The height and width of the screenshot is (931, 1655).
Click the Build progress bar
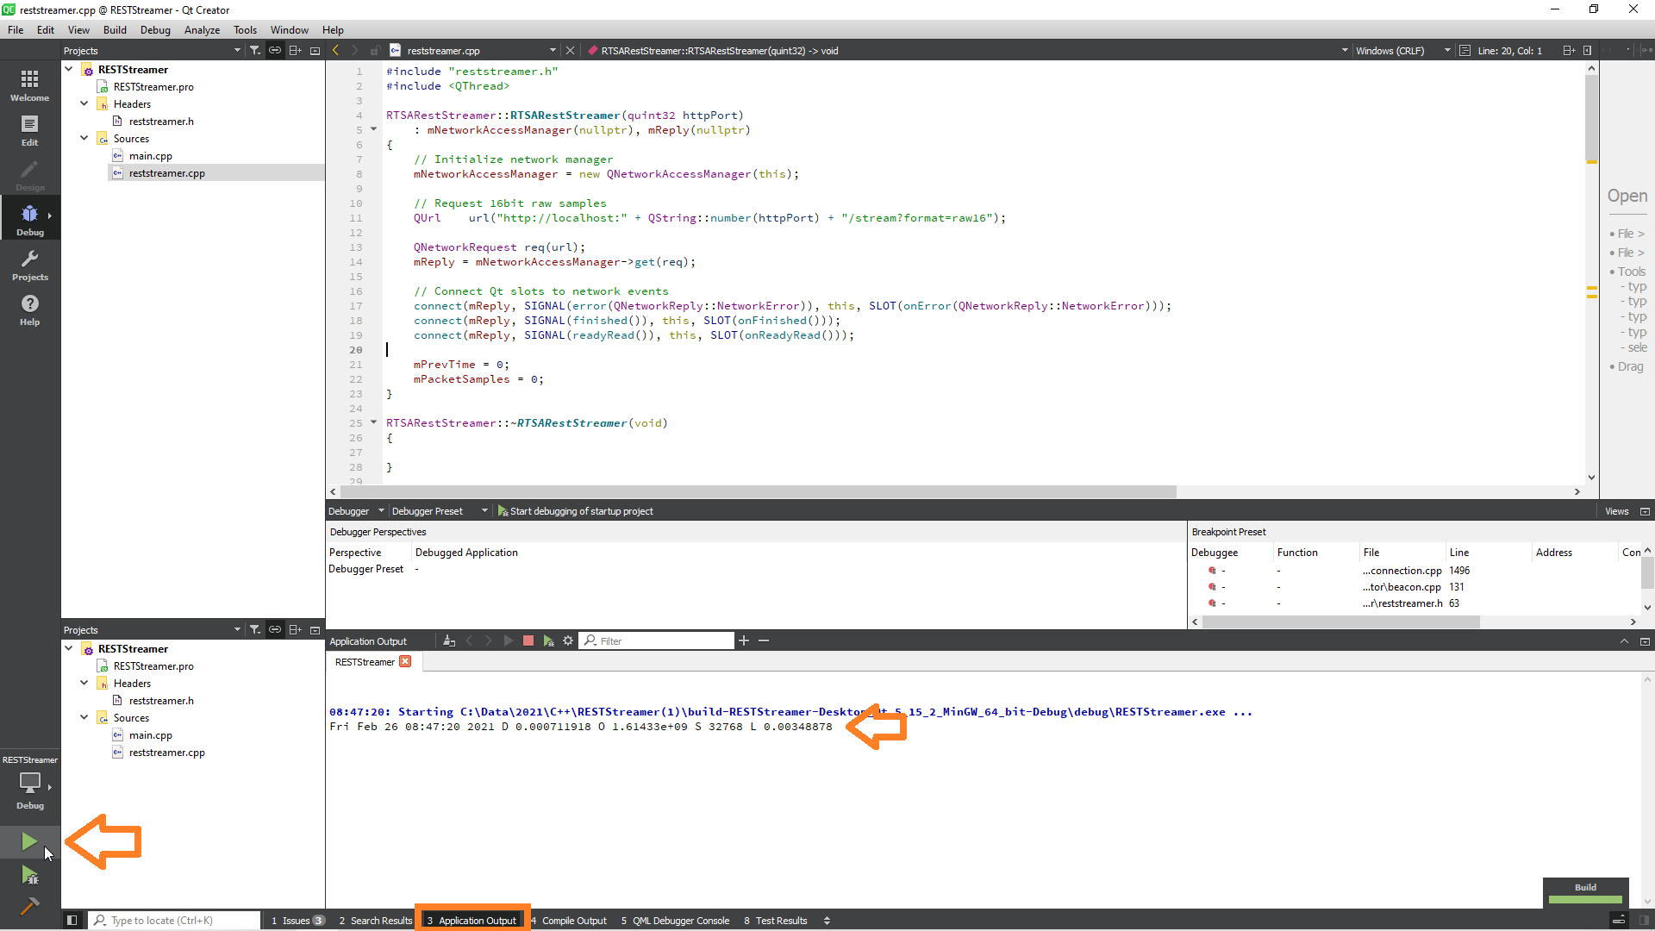pyautogui.click(x=1585, y=899)
